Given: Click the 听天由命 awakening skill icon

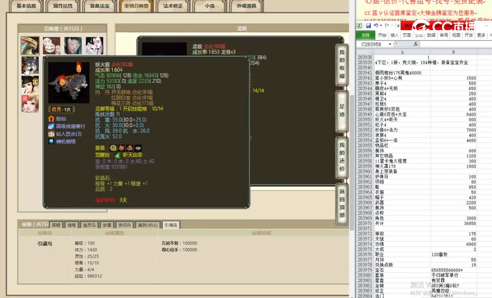Looking at the screenshot, I should point(118,155).
